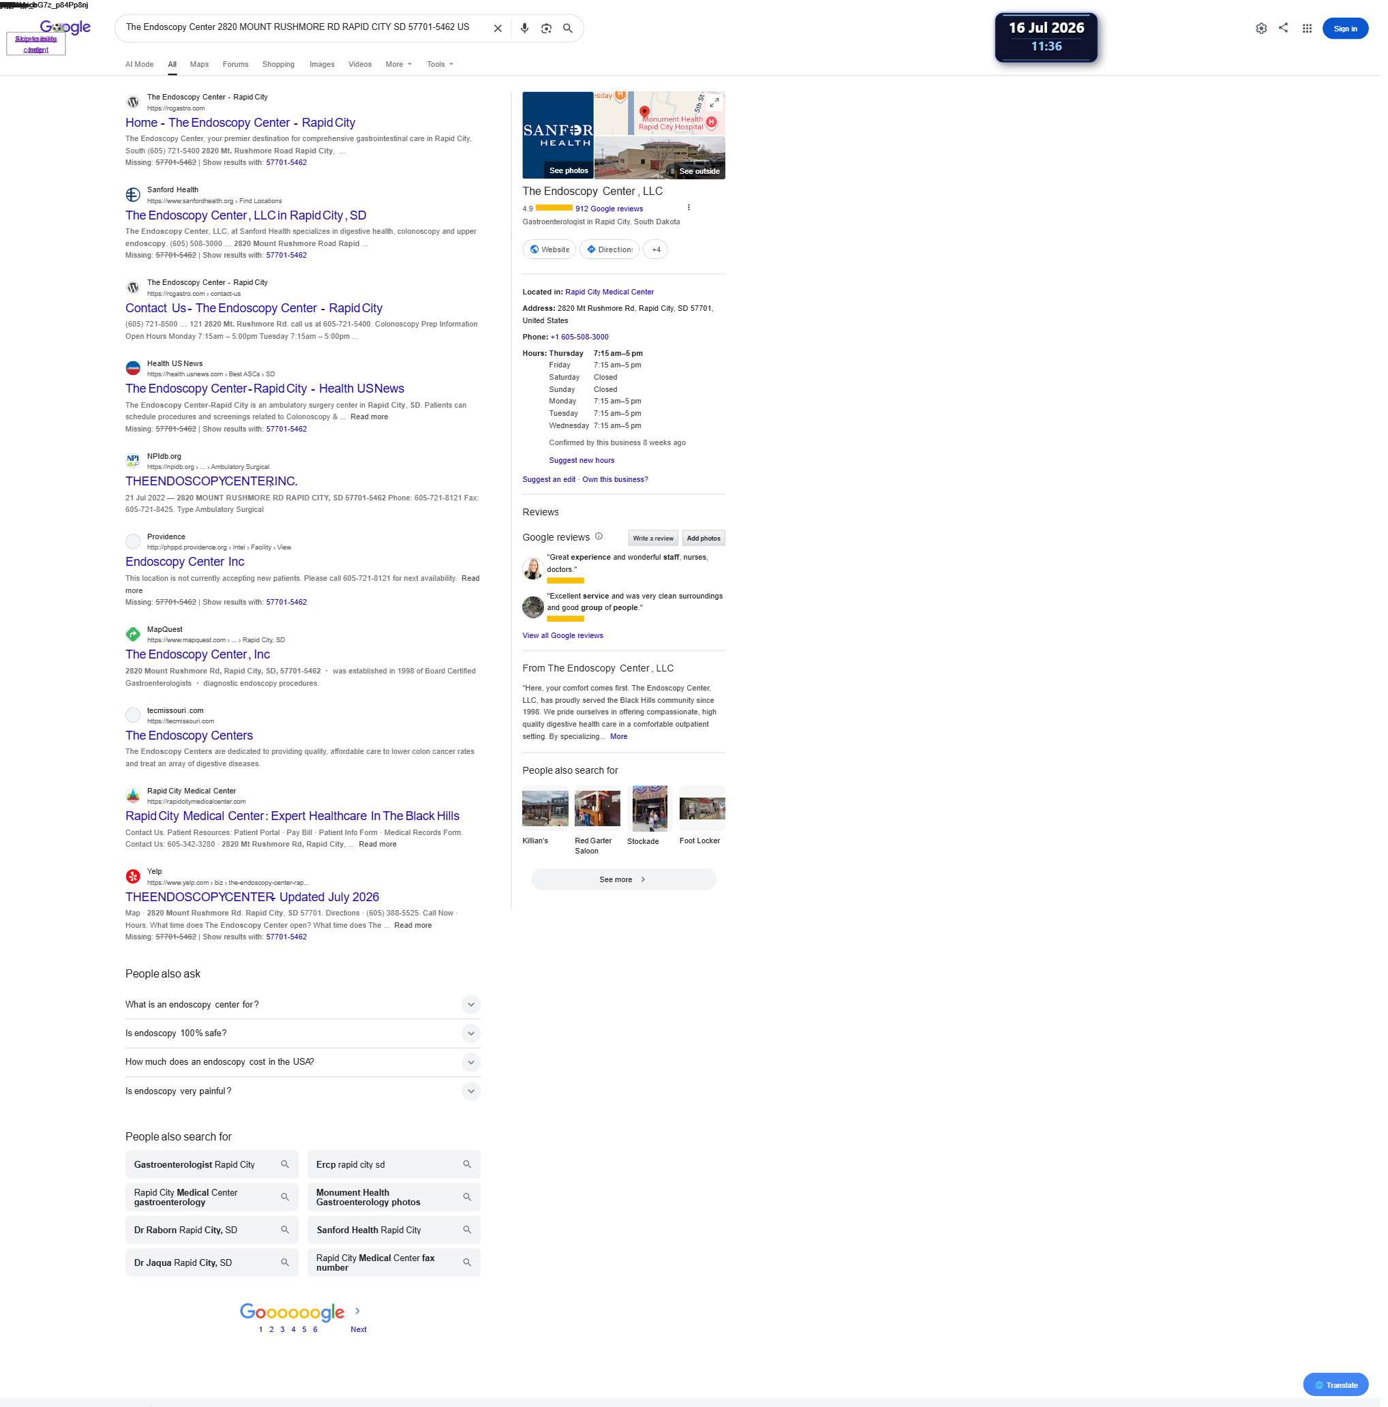Expand 'Is endoscopy very painful?' question
Image resolution: width=1388 pixels, height=1407 pixels.
tap(471, 1091)
